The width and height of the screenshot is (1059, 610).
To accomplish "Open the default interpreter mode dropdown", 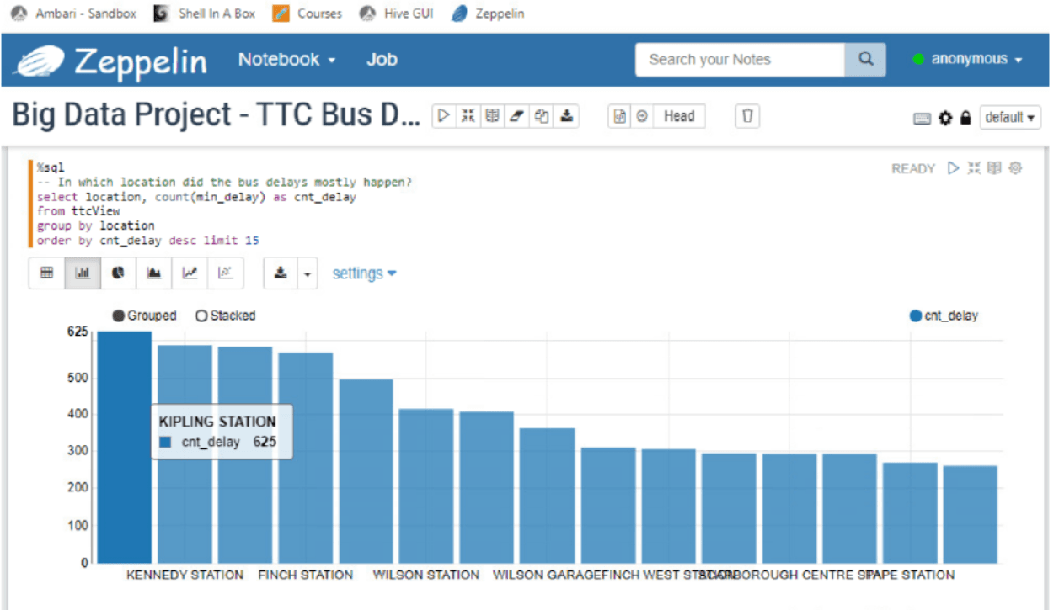I will [x=1009, y=118].
